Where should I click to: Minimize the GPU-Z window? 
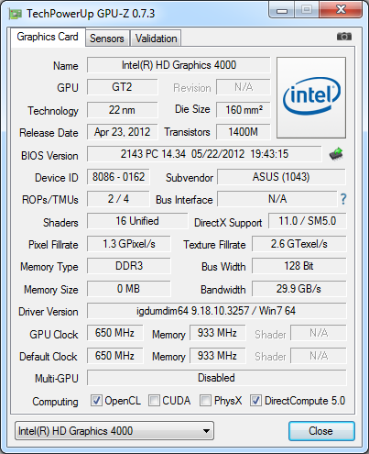pyautogui.click(x=282, y=10)
